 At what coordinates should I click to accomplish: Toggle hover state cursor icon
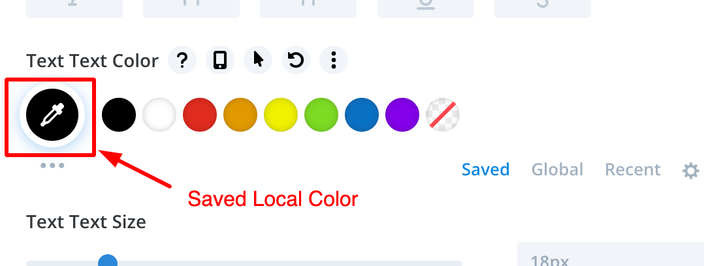coord(258,60)
